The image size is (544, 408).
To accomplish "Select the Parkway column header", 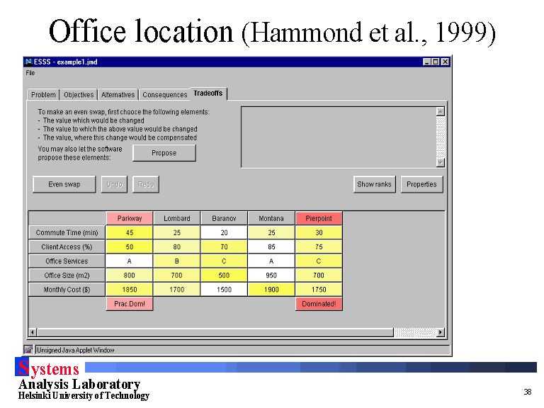I will click(x=130, y=219).
